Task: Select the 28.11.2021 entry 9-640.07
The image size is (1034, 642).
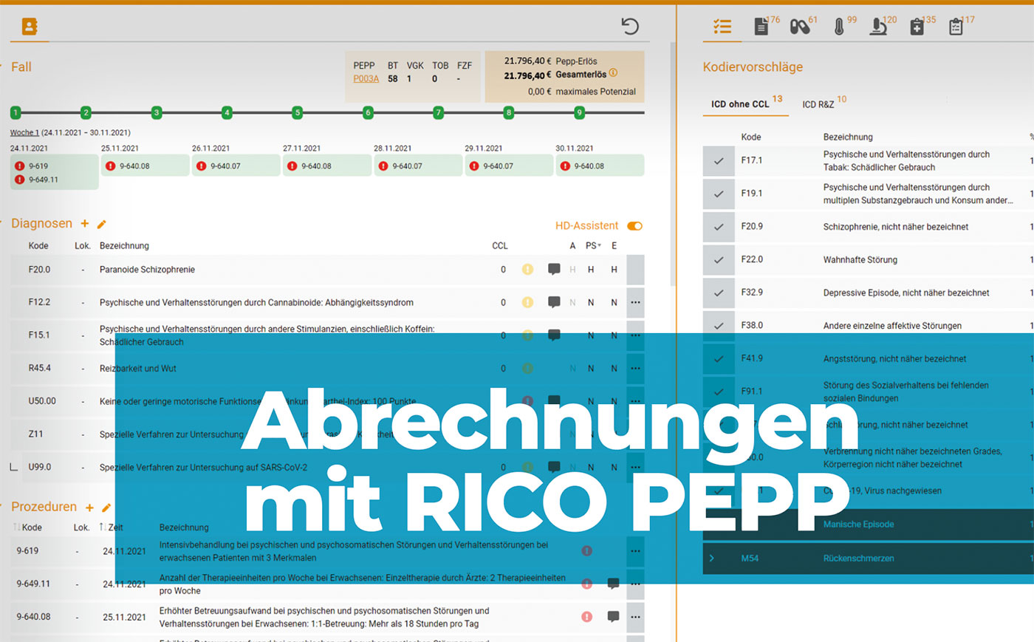Action: pos(417,165)
